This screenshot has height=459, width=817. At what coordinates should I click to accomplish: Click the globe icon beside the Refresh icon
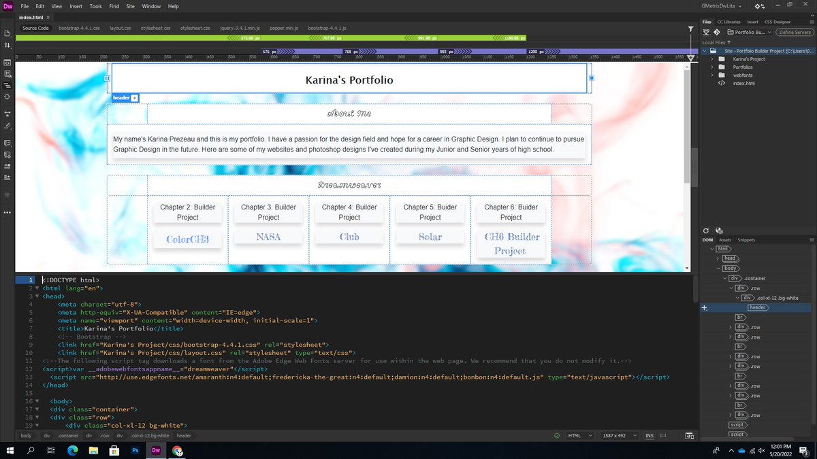click(x=719, y=231)
